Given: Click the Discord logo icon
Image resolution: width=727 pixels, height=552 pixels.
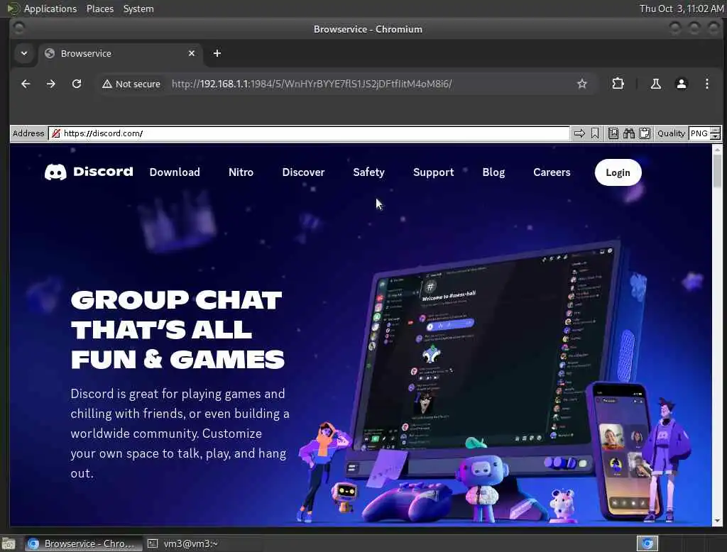Looking at the screenshot, I should (x=55, y=172).
